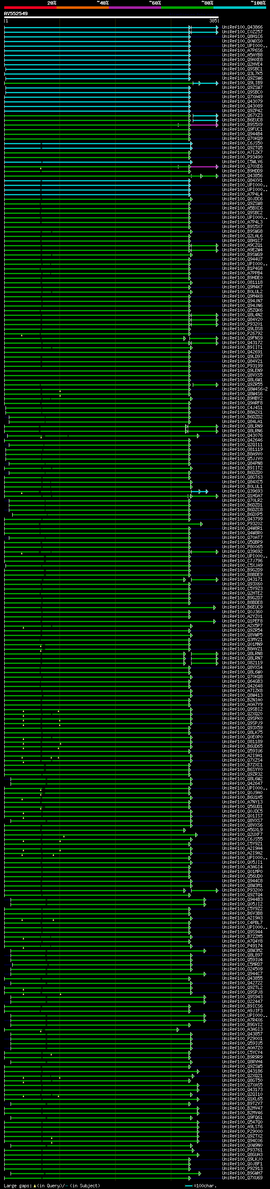
Task: Open hit UniRef100_P92913
Action: coord(242,1169)
